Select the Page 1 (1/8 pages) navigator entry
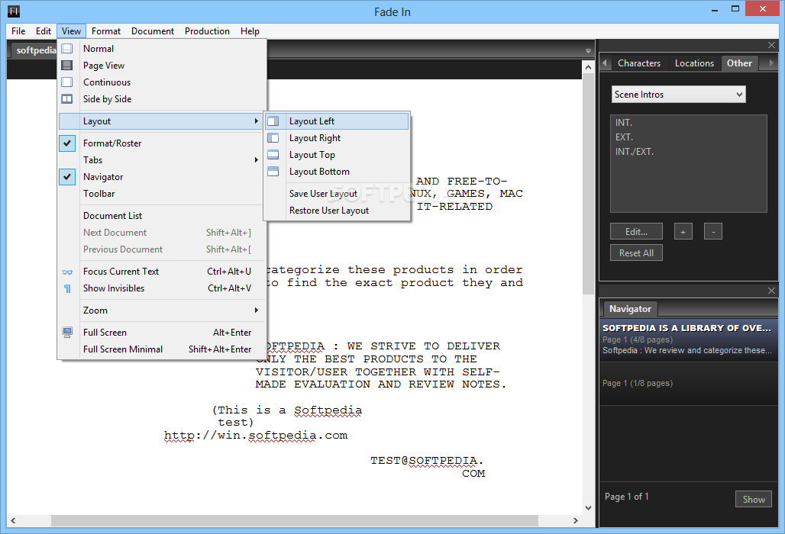The height and width of the screenshot is (534, 785). click(688, 383)
